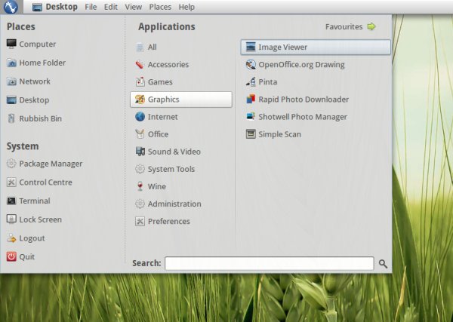Open Computer icon in Places
This screenshot has height=322, width=453.
[x=11, y=44]
